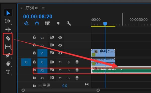This screenshot has height=93, width=151.
Task: Hide the V2 track output
Action: 60,45
